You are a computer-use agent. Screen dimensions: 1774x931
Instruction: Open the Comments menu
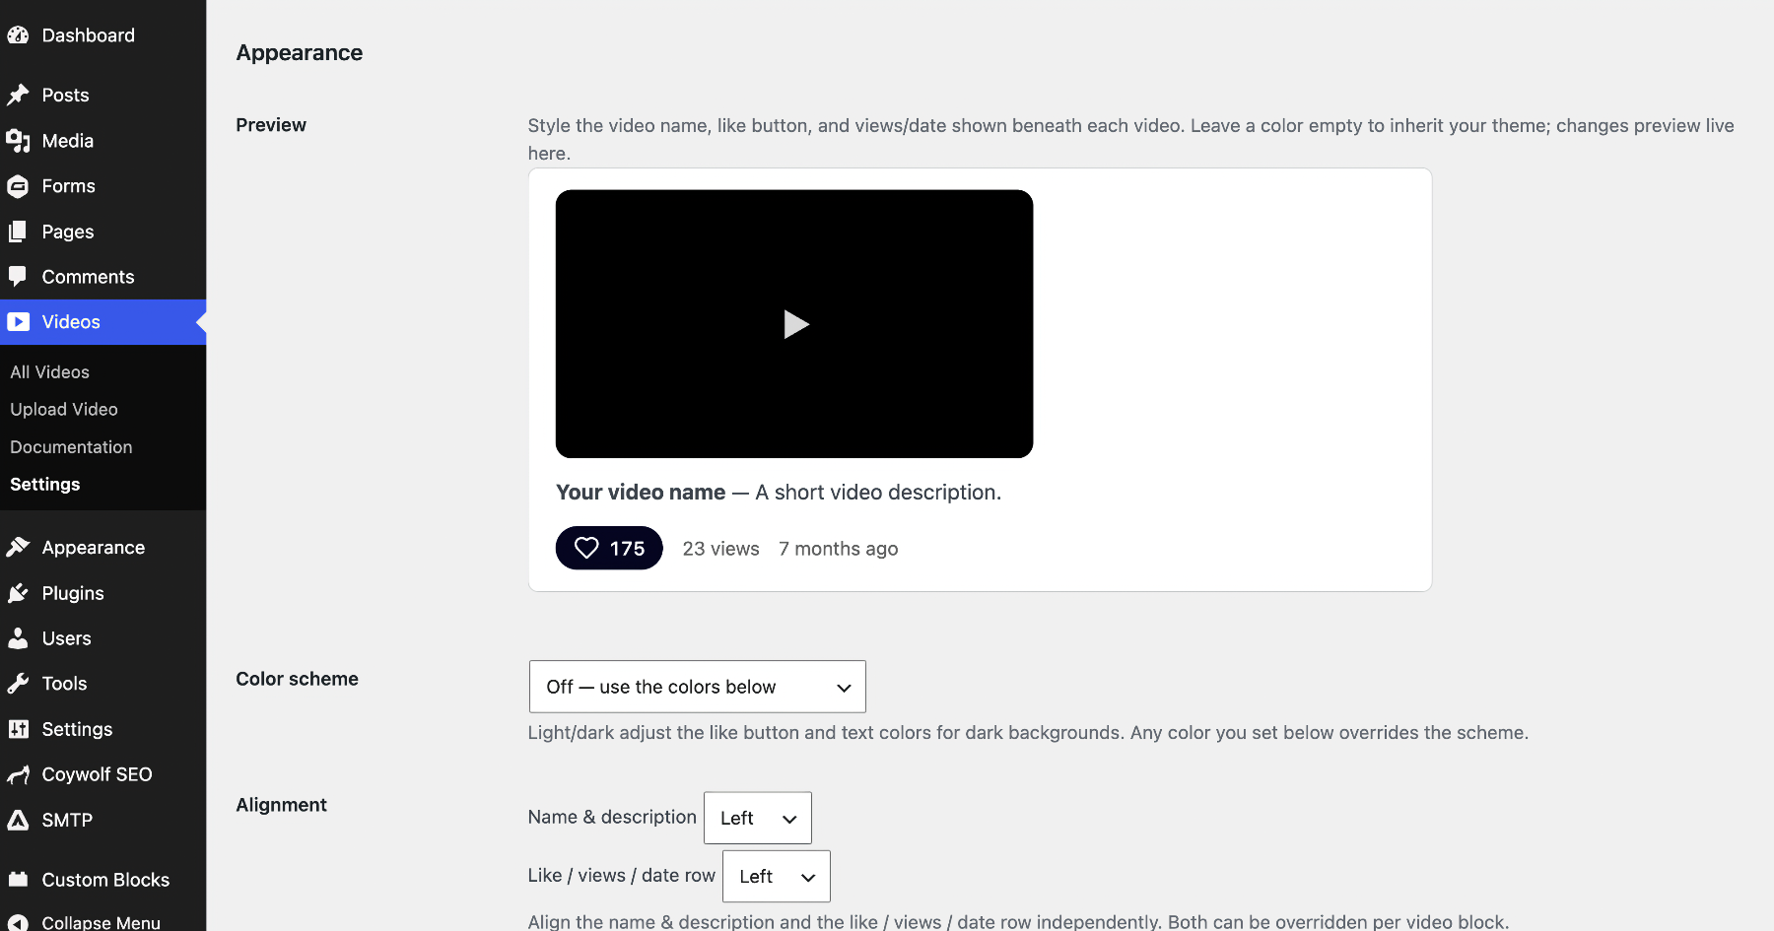tap(102, 277)
